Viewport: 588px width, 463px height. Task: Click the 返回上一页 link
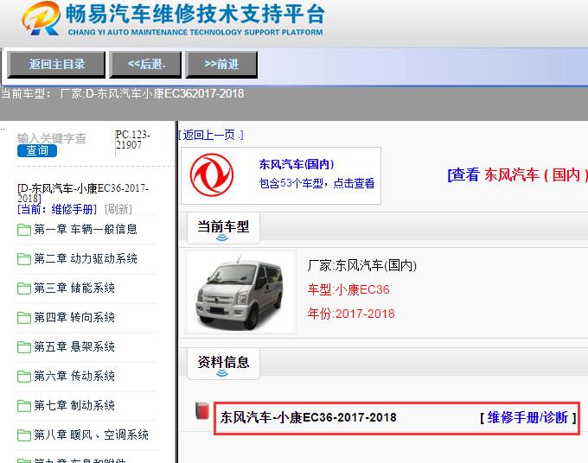tap(211, 135)
